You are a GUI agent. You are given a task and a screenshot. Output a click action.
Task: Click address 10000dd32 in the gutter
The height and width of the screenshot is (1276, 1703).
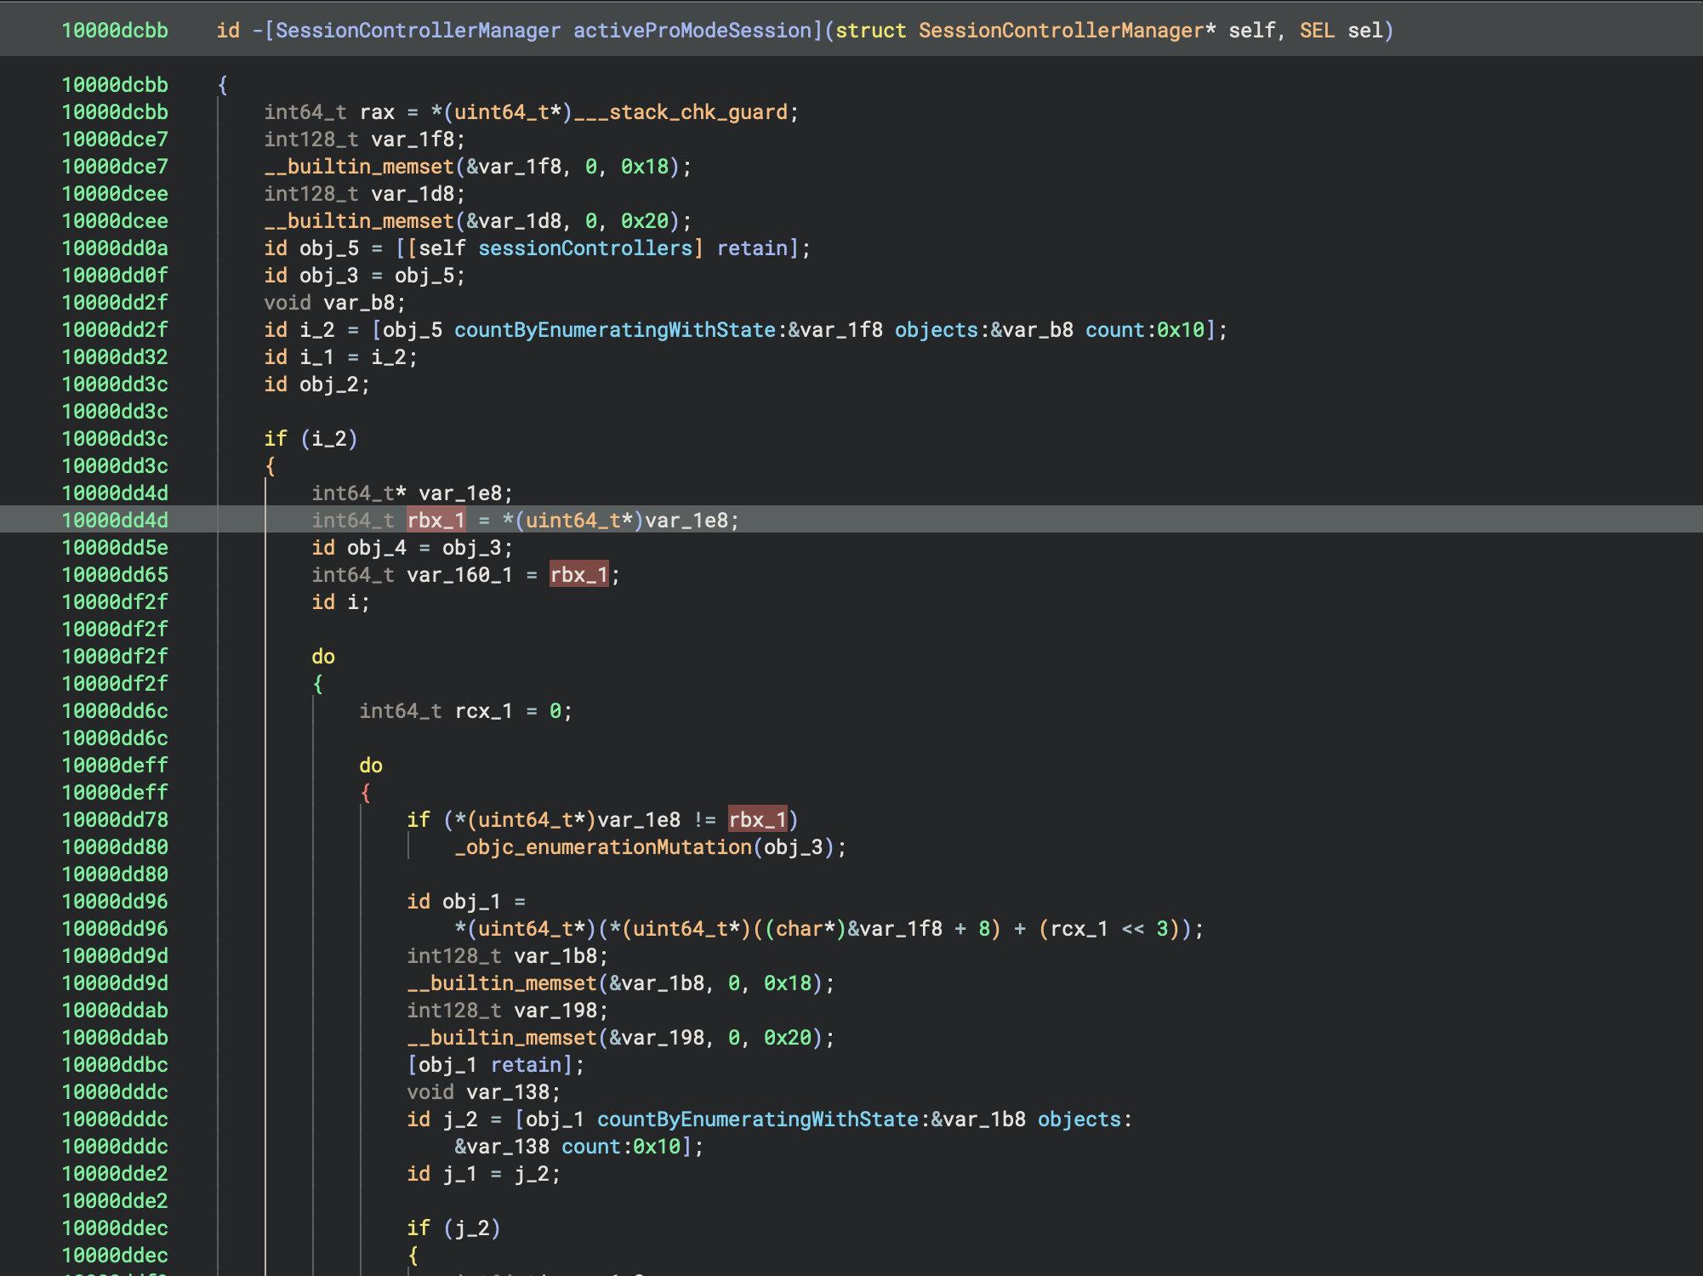[115, 357]
